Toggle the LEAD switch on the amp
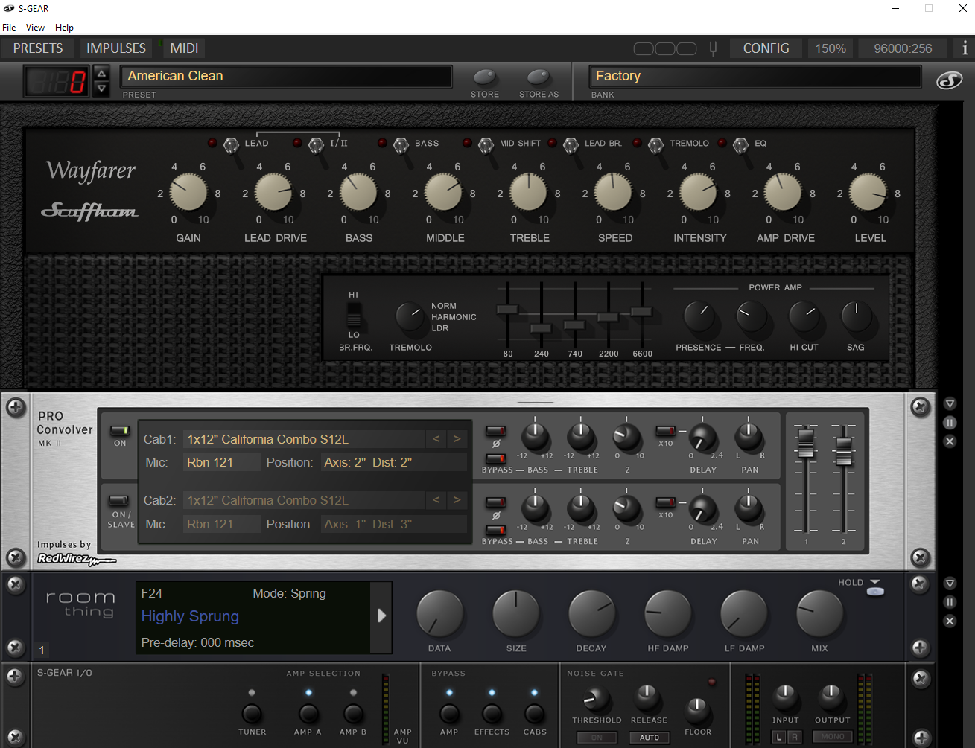 (232, 144)
